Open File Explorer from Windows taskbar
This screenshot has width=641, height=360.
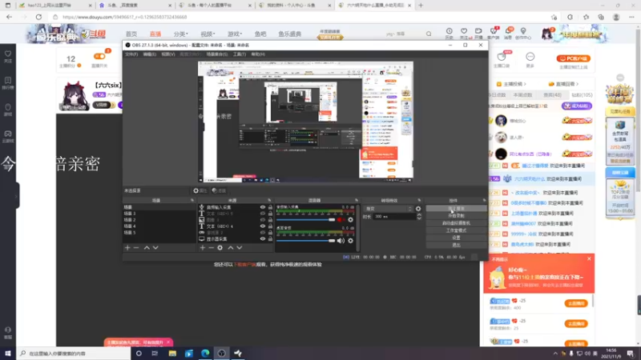(x=172, y=353)
